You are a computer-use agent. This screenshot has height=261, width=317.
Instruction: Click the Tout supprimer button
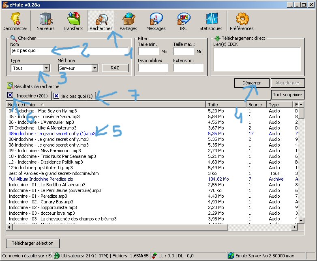(287, 95)
